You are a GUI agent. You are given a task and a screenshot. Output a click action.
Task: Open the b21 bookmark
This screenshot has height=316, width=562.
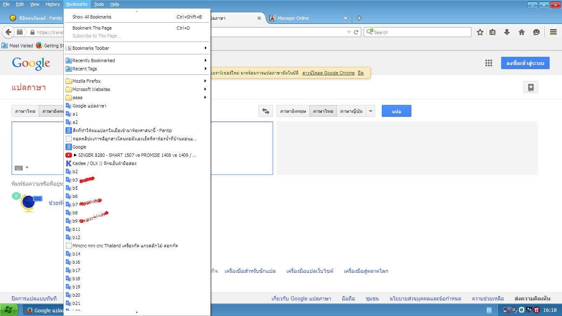pyautogui.click(x=137, y=303)
